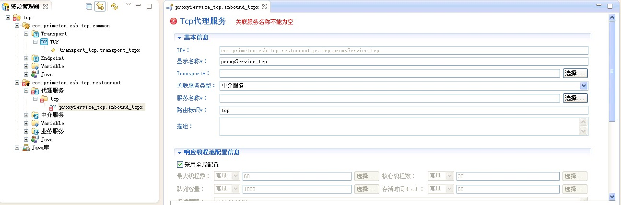Click the 服务名称 input field
This screenshot has width=621, height=205.
[x=390, y=98]
